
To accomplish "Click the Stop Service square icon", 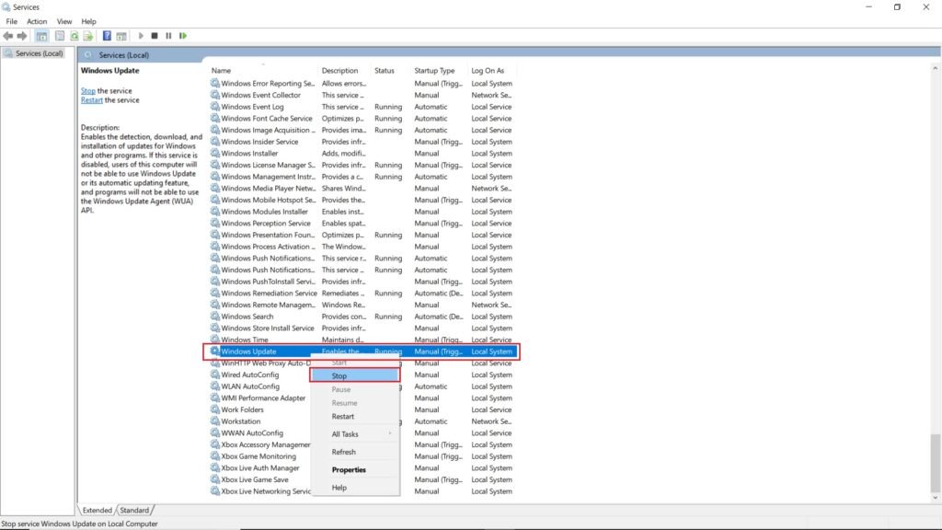I will 155,36.
